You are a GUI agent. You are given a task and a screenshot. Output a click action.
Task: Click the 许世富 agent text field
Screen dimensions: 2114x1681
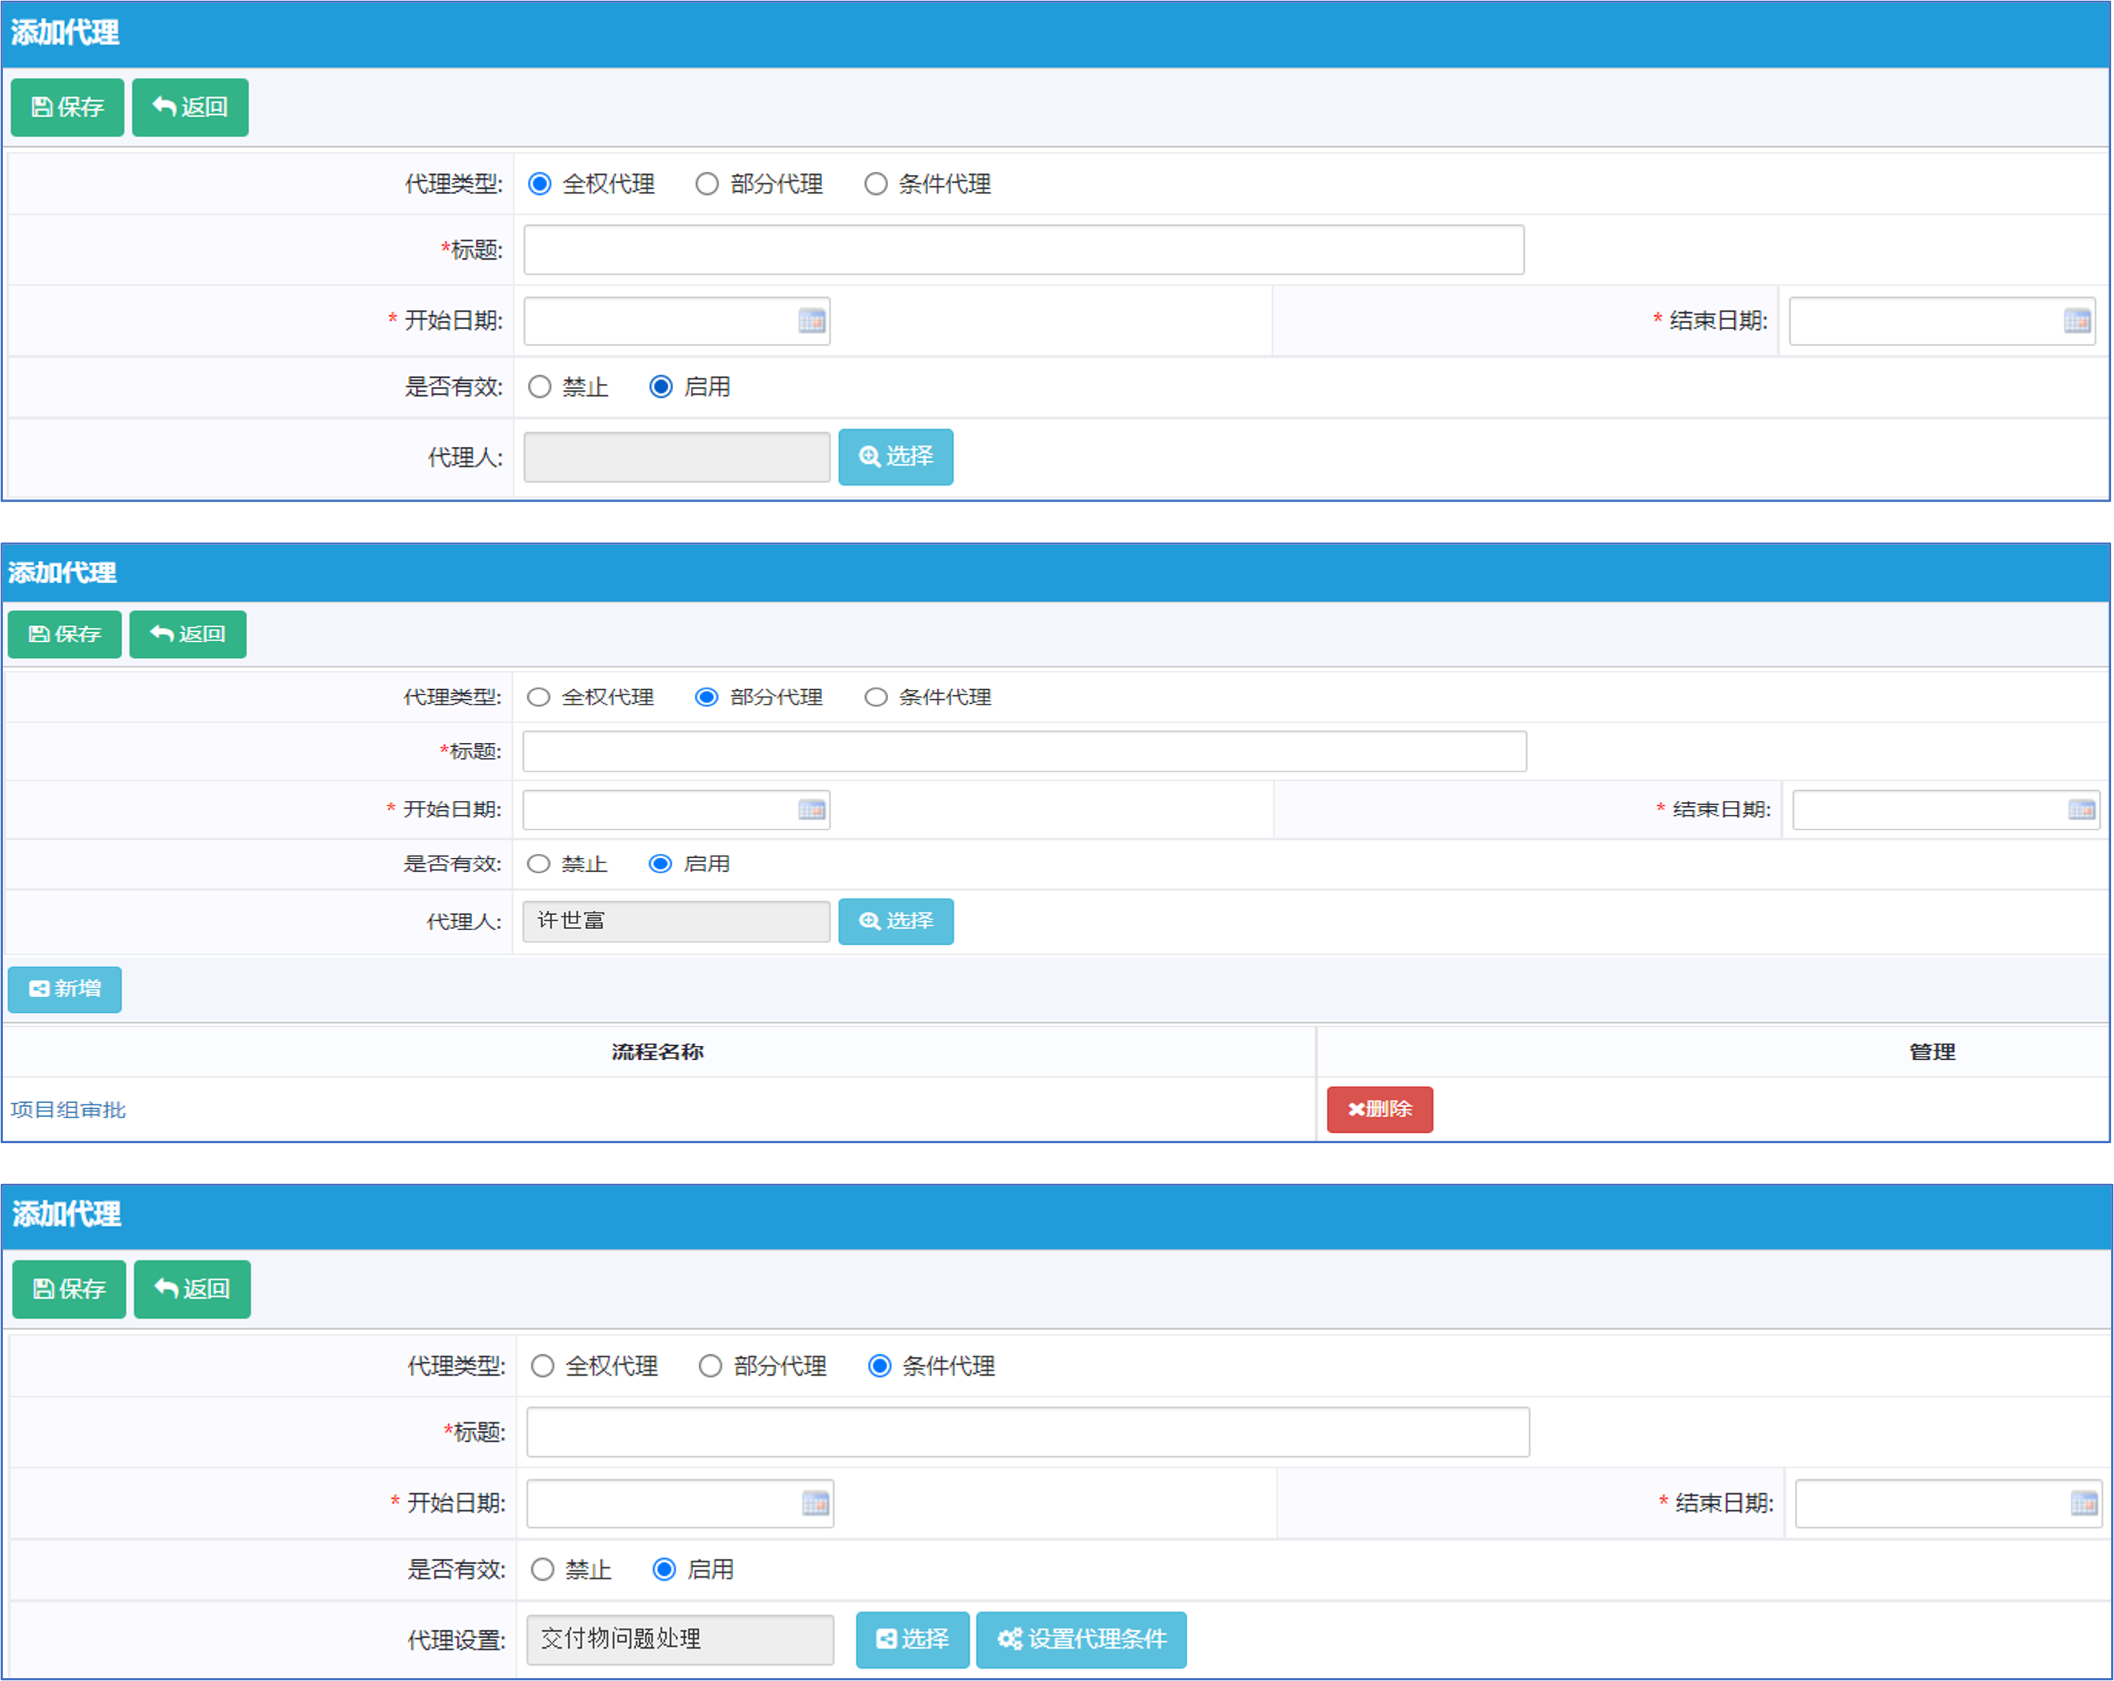click(x=675, y=920)
